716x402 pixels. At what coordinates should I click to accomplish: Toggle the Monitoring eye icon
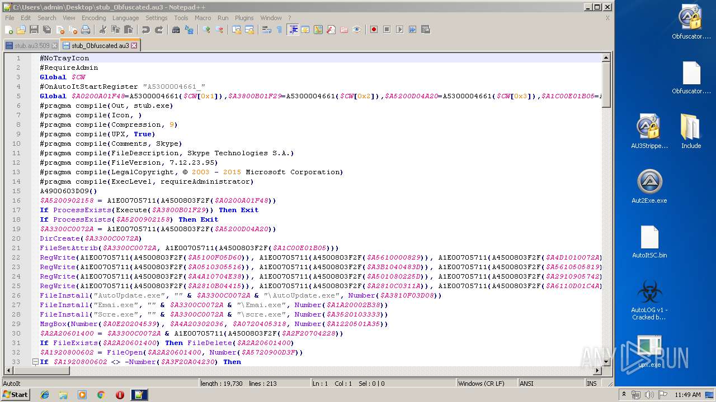(357, 30)
